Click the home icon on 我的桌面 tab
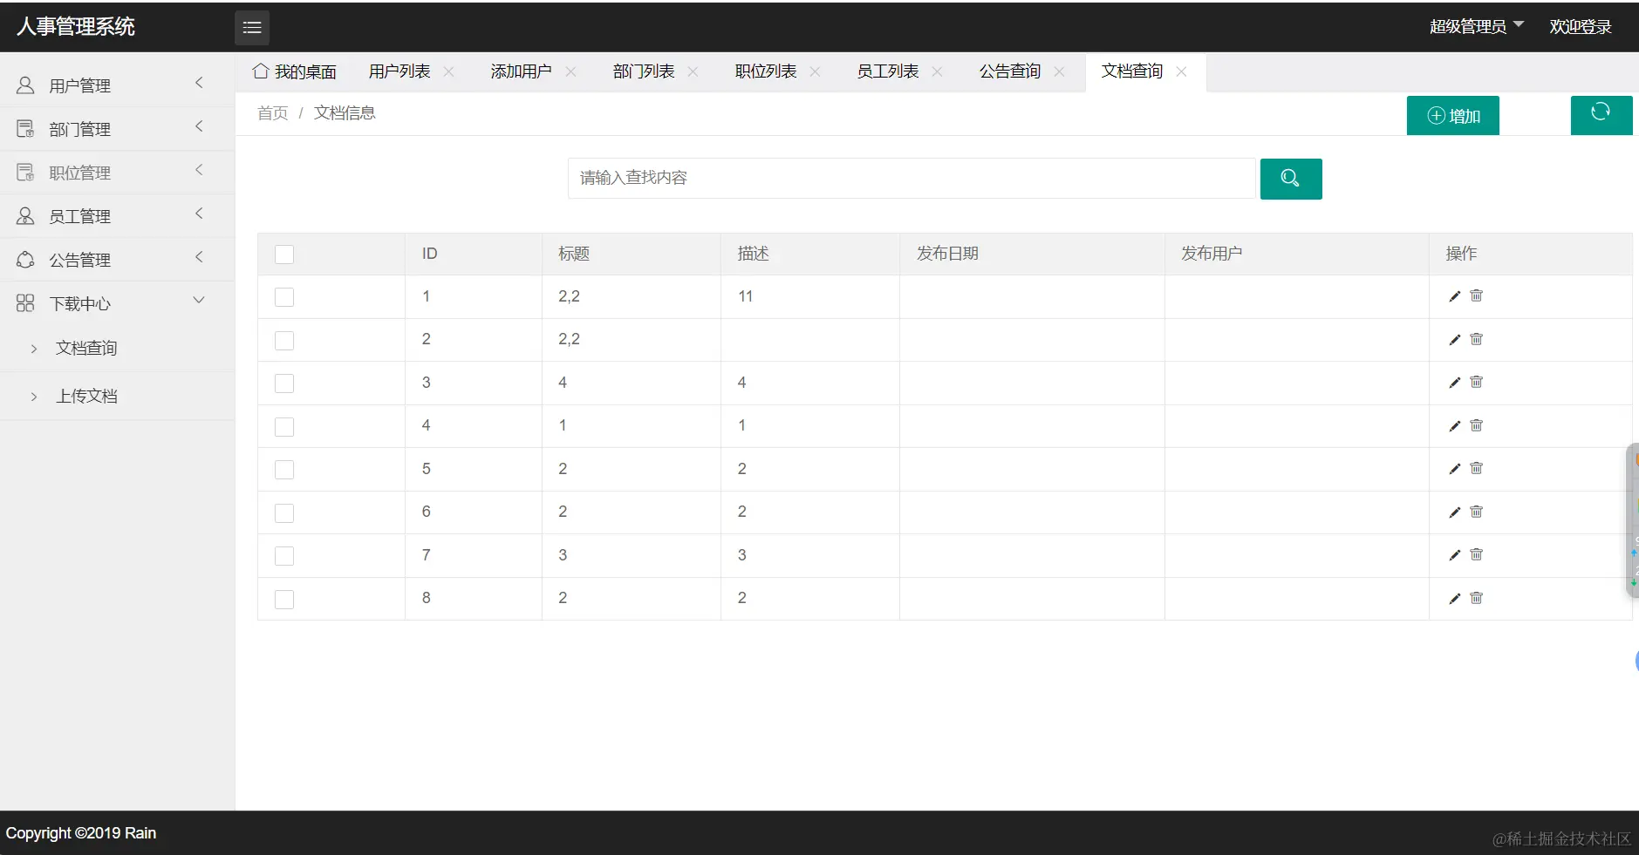1639x855 pixels. 260,71
